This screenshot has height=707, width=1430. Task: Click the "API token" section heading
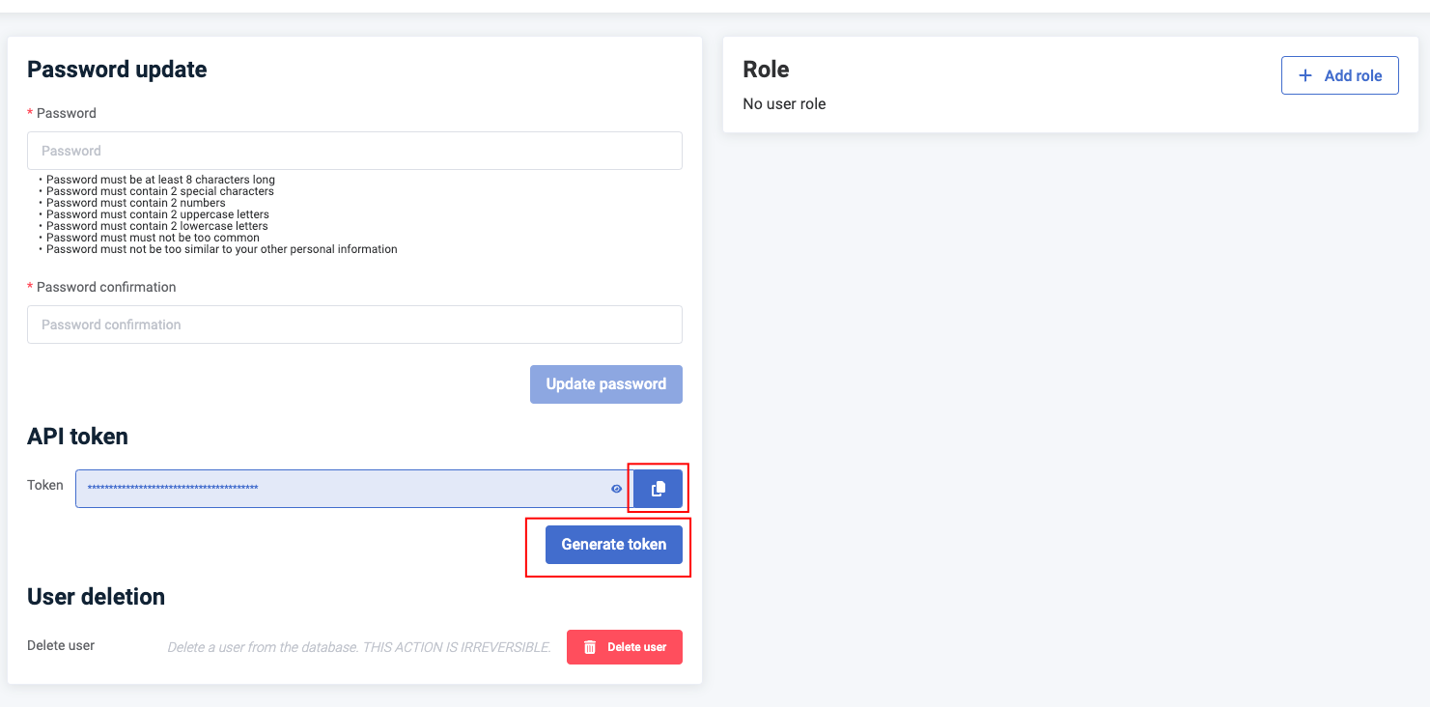pos(77,437)
